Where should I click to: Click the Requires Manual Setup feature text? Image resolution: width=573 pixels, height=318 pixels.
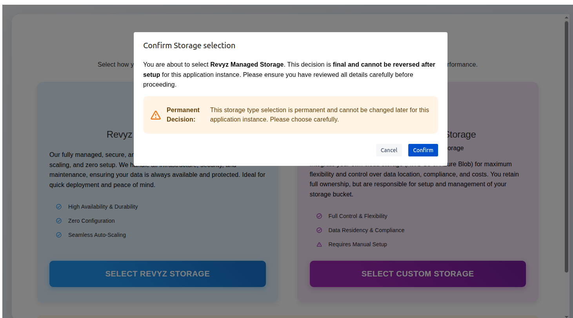tap(358, 244)
